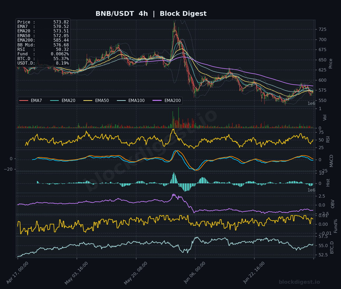This screenshot has width=341, height=289.
Task: Click the 650 price axis tick
Action: 322,60
